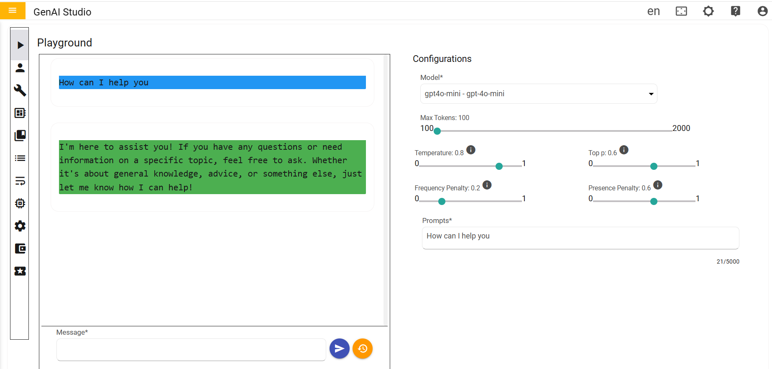Open the library books icon in sidebar

pyautogui.click(x=20, y=136)
